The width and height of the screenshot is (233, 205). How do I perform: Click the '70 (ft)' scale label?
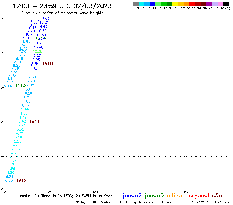225,9
